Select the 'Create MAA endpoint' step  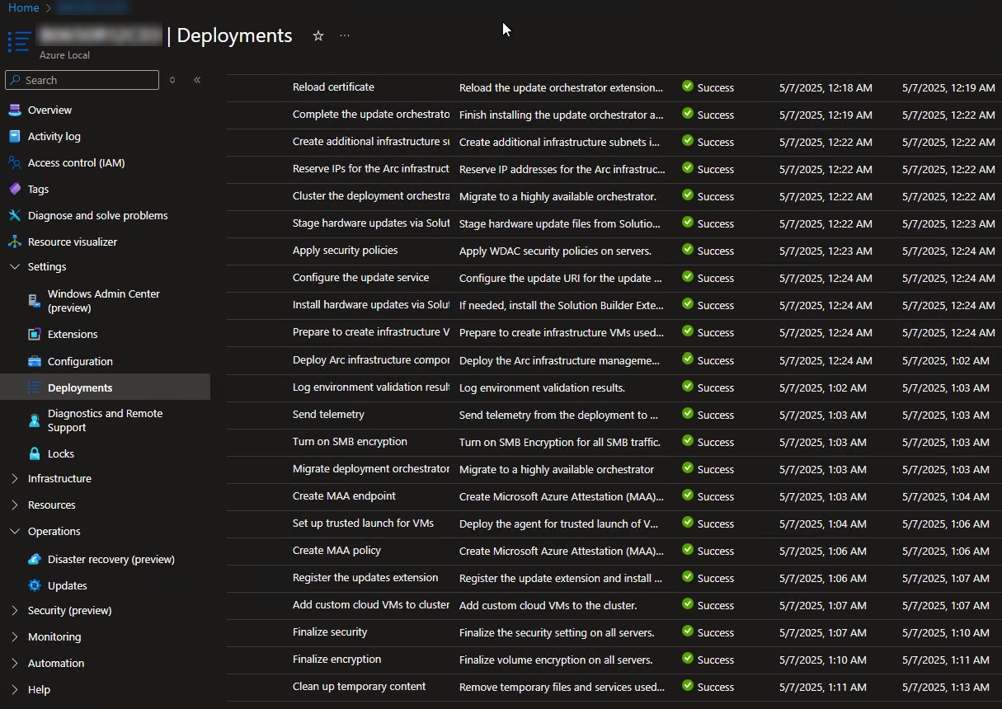click(x=344, y=496)
